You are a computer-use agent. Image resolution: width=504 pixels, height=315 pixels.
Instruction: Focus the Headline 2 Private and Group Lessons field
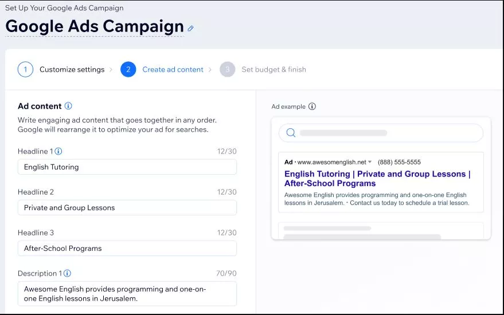[x=127, y=208]
